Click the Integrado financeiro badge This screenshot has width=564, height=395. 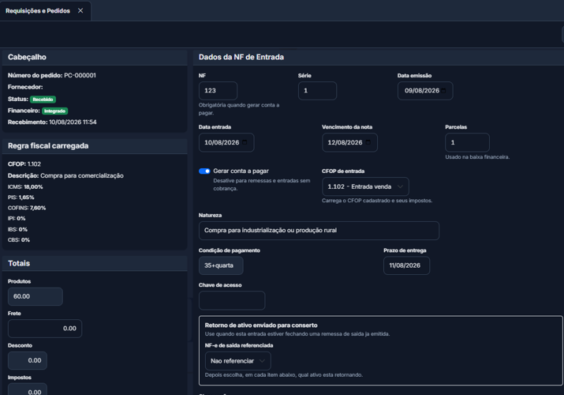54,111
